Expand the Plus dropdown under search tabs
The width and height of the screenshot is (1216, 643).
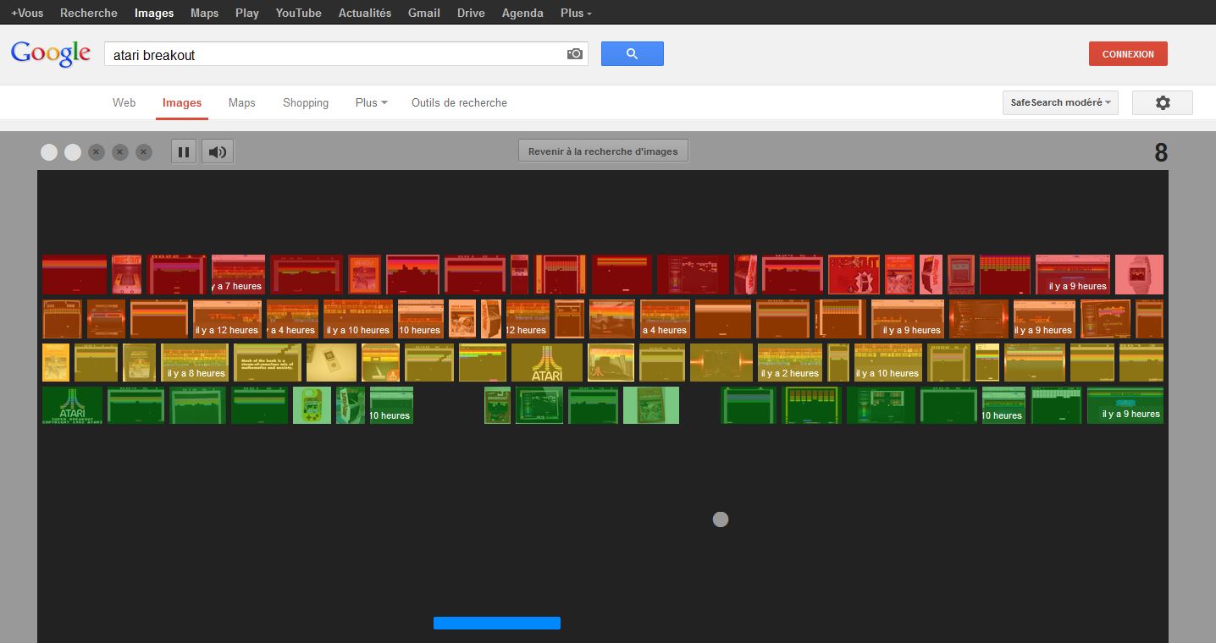coord(371,102)
